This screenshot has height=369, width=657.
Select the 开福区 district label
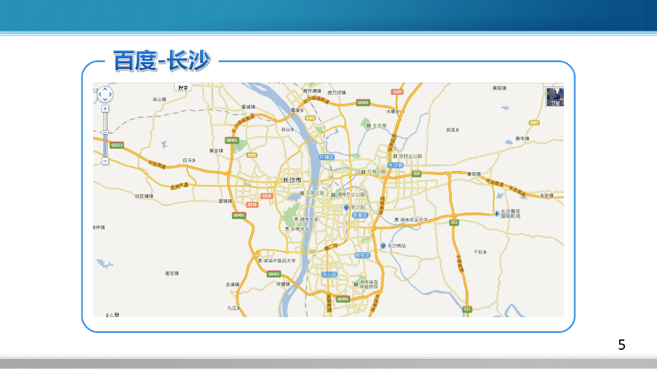tap(327, 158)
